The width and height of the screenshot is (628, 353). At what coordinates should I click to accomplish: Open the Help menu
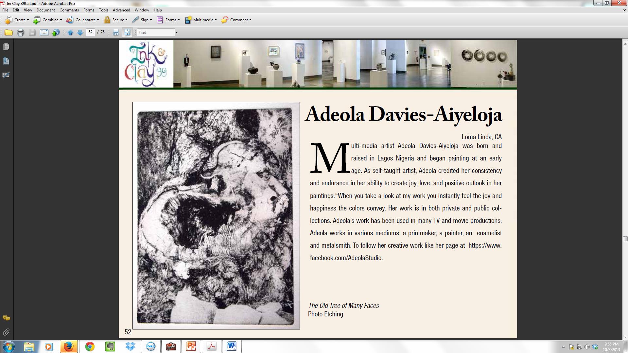tap(158, 10)
